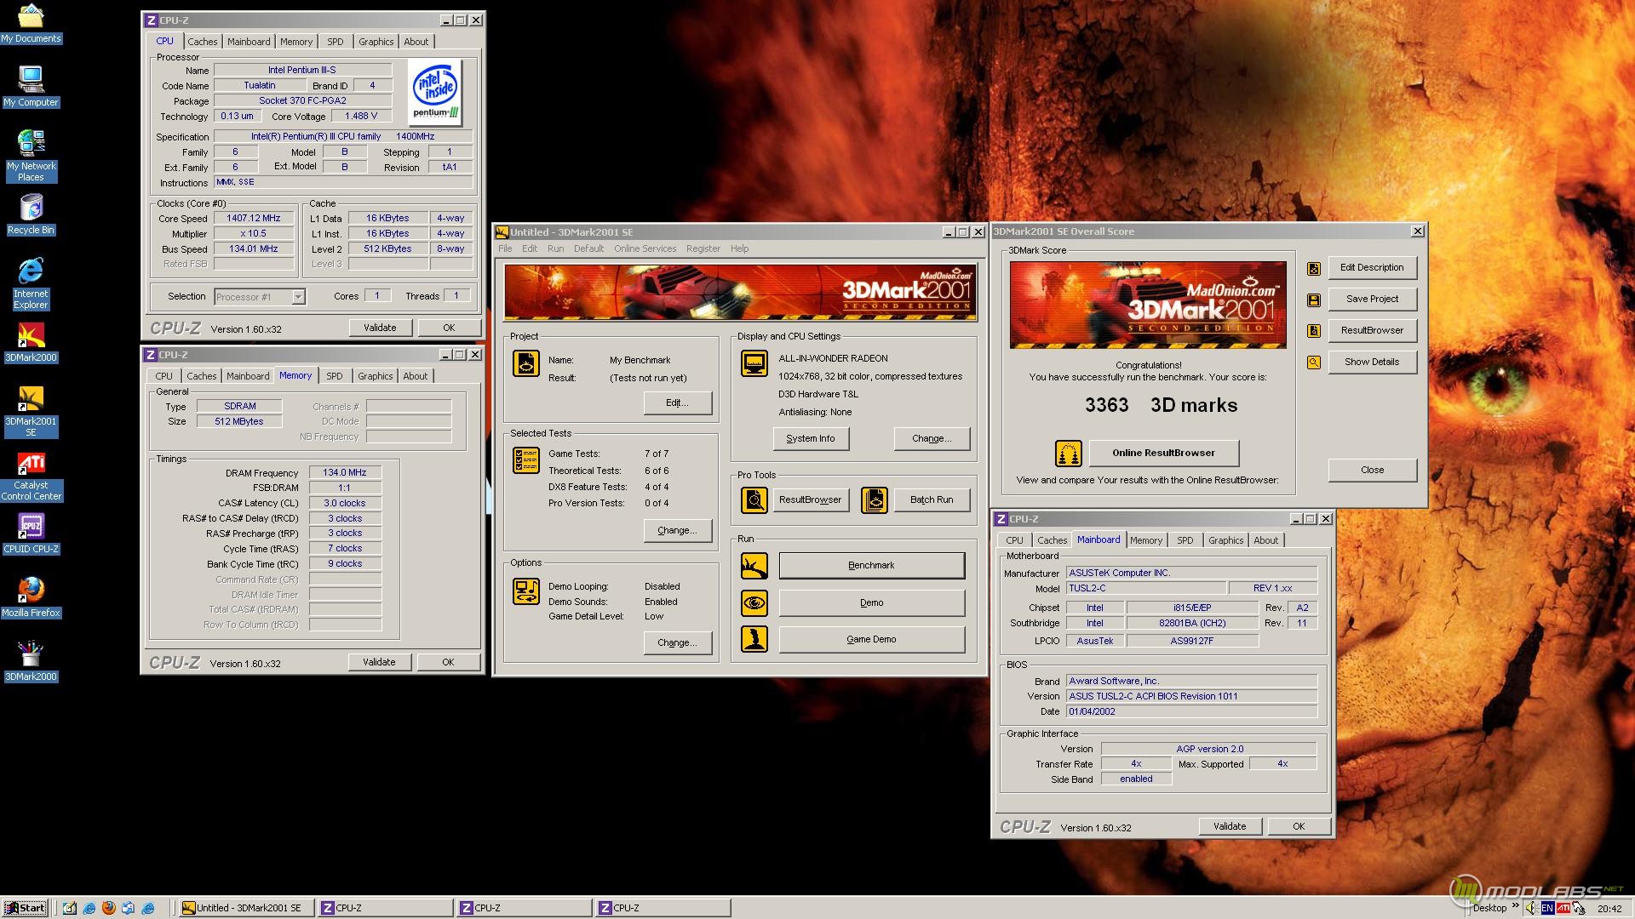The width and height of the screenshot is (1635, 919).
Task: Switch to the Caches tab in top CPU-Z
Action: click(202, 42)
